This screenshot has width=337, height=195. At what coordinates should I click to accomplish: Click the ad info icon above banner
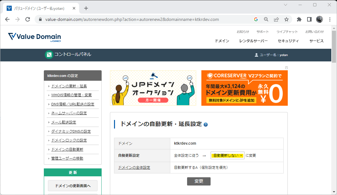click(x=286, y=68)
